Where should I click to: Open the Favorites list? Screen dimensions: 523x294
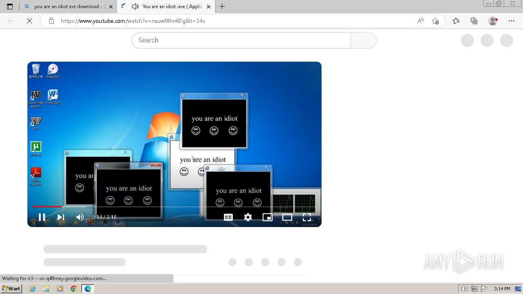456,21
